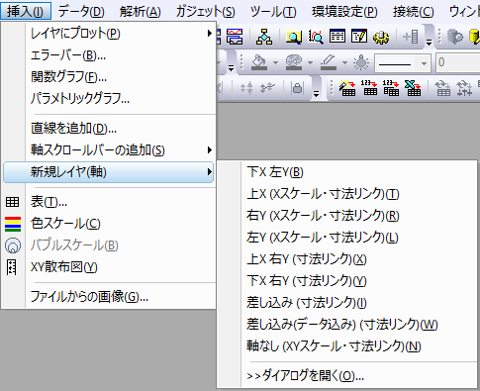Choose 差し込み (寸法リンク)(I) option
The width and height of the screenshot is (480, 391).
click(x=347, y=303)
